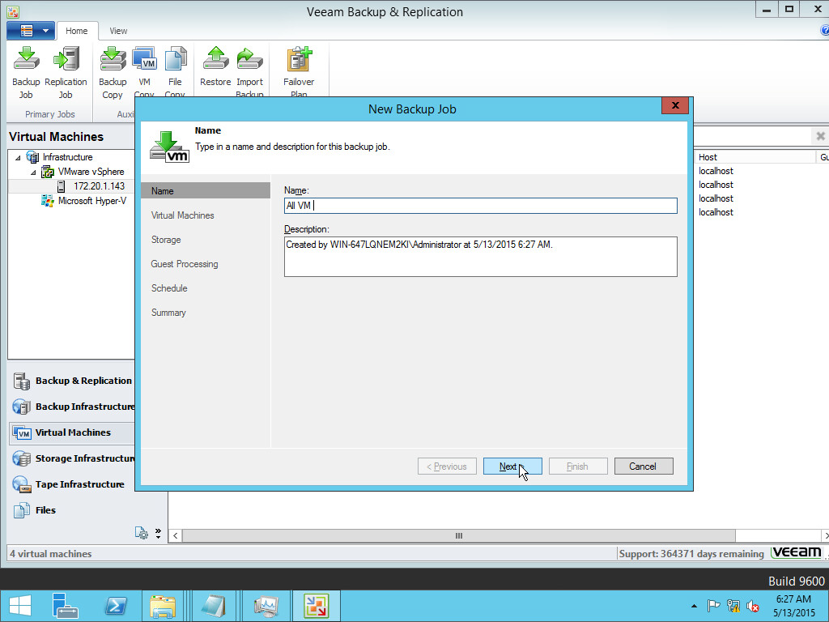
Task: Choose the File Copy ribbon icon
Action: click(x=175, y=72)
